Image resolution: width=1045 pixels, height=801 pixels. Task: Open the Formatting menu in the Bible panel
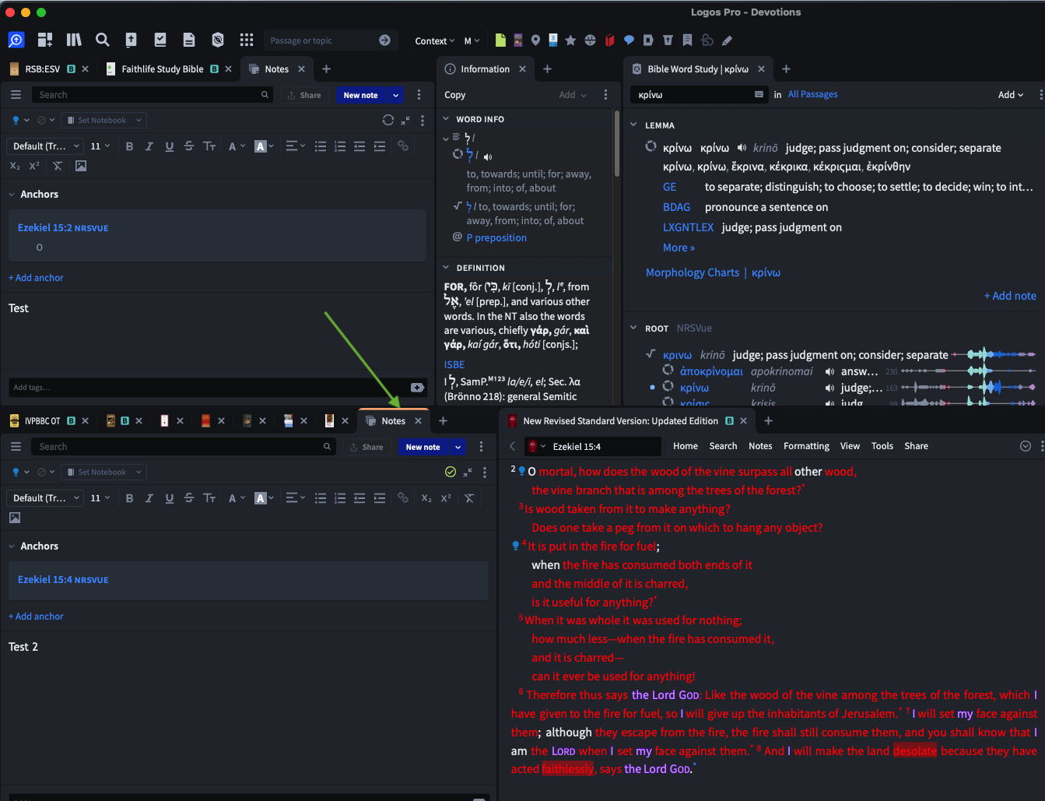pos(806,446)
